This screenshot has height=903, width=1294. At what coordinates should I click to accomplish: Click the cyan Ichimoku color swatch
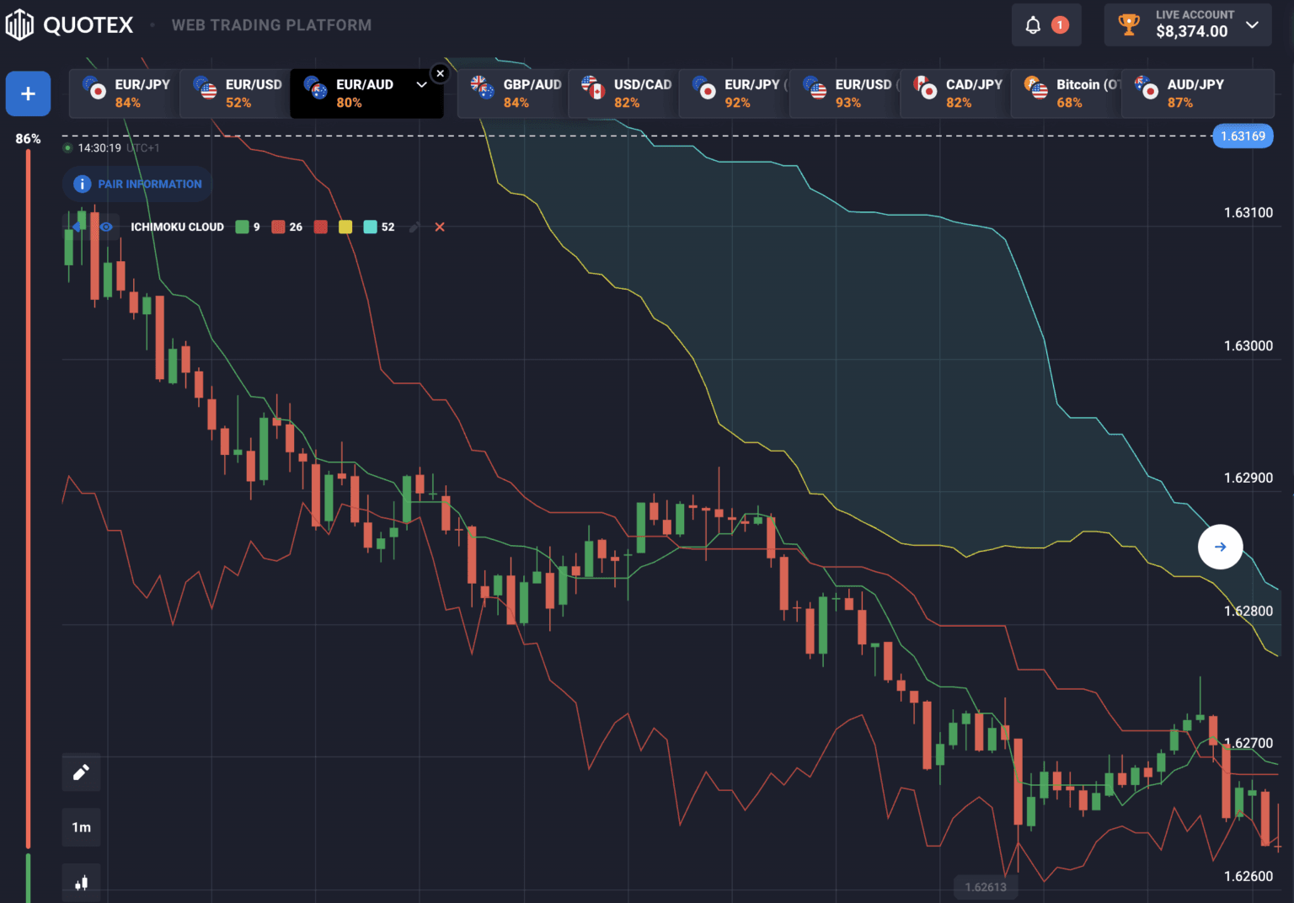point(370,227)
